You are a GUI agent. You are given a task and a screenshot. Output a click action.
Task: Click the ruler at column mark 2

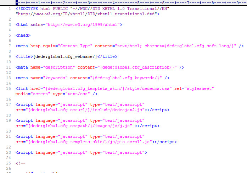point(64,3)
